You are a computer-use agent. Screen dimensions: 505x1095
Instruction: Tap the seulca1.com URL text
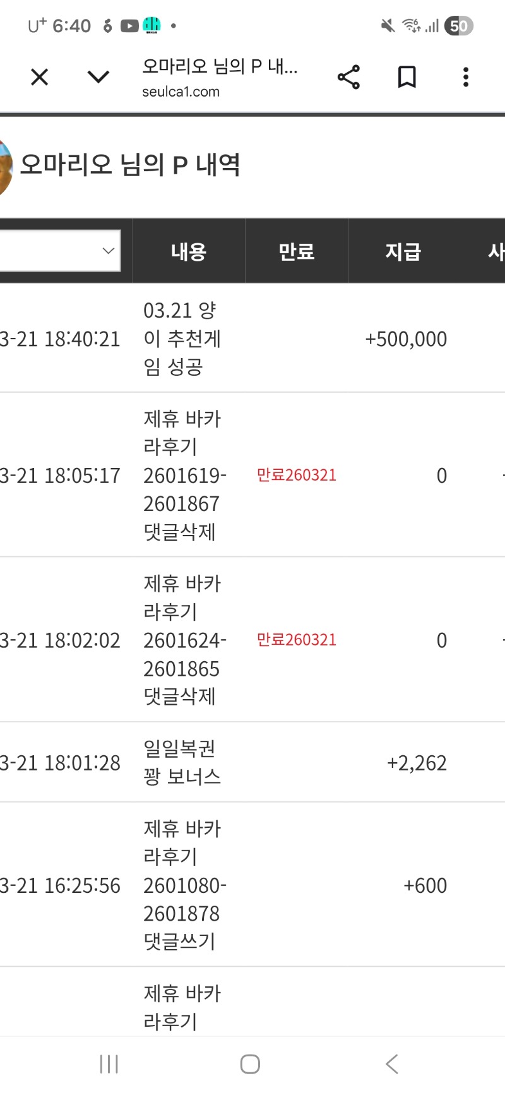click(181, 92)
